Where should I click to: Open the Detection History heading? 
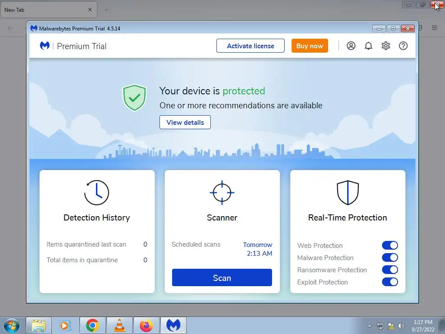(96, 217)
